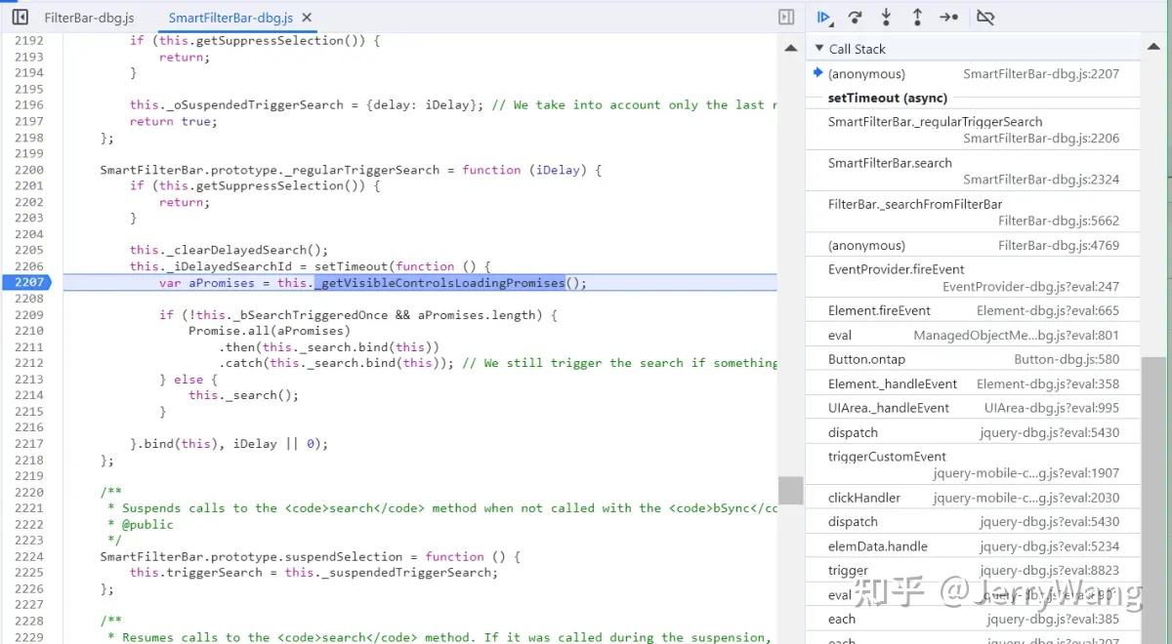Click 'return true;' on line 2197
This screenshot has width=1172, height=644.
coord(174,121)
